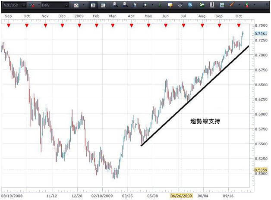Click the red marker under Feb
271x200 pixels.
pyautogui.click(x=96, y=25)
